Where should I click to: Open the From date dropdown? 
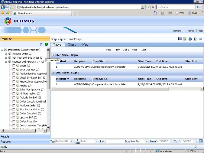172,141
